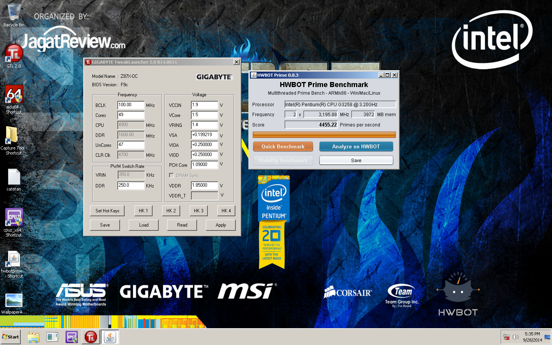Open the catetan text file icon
This screenshot has height=345, width=552.
[14, 180]
